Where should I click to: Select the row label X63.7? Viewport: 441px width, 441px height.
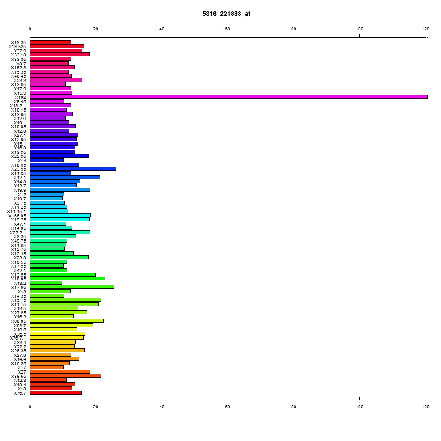coord(20,326)
